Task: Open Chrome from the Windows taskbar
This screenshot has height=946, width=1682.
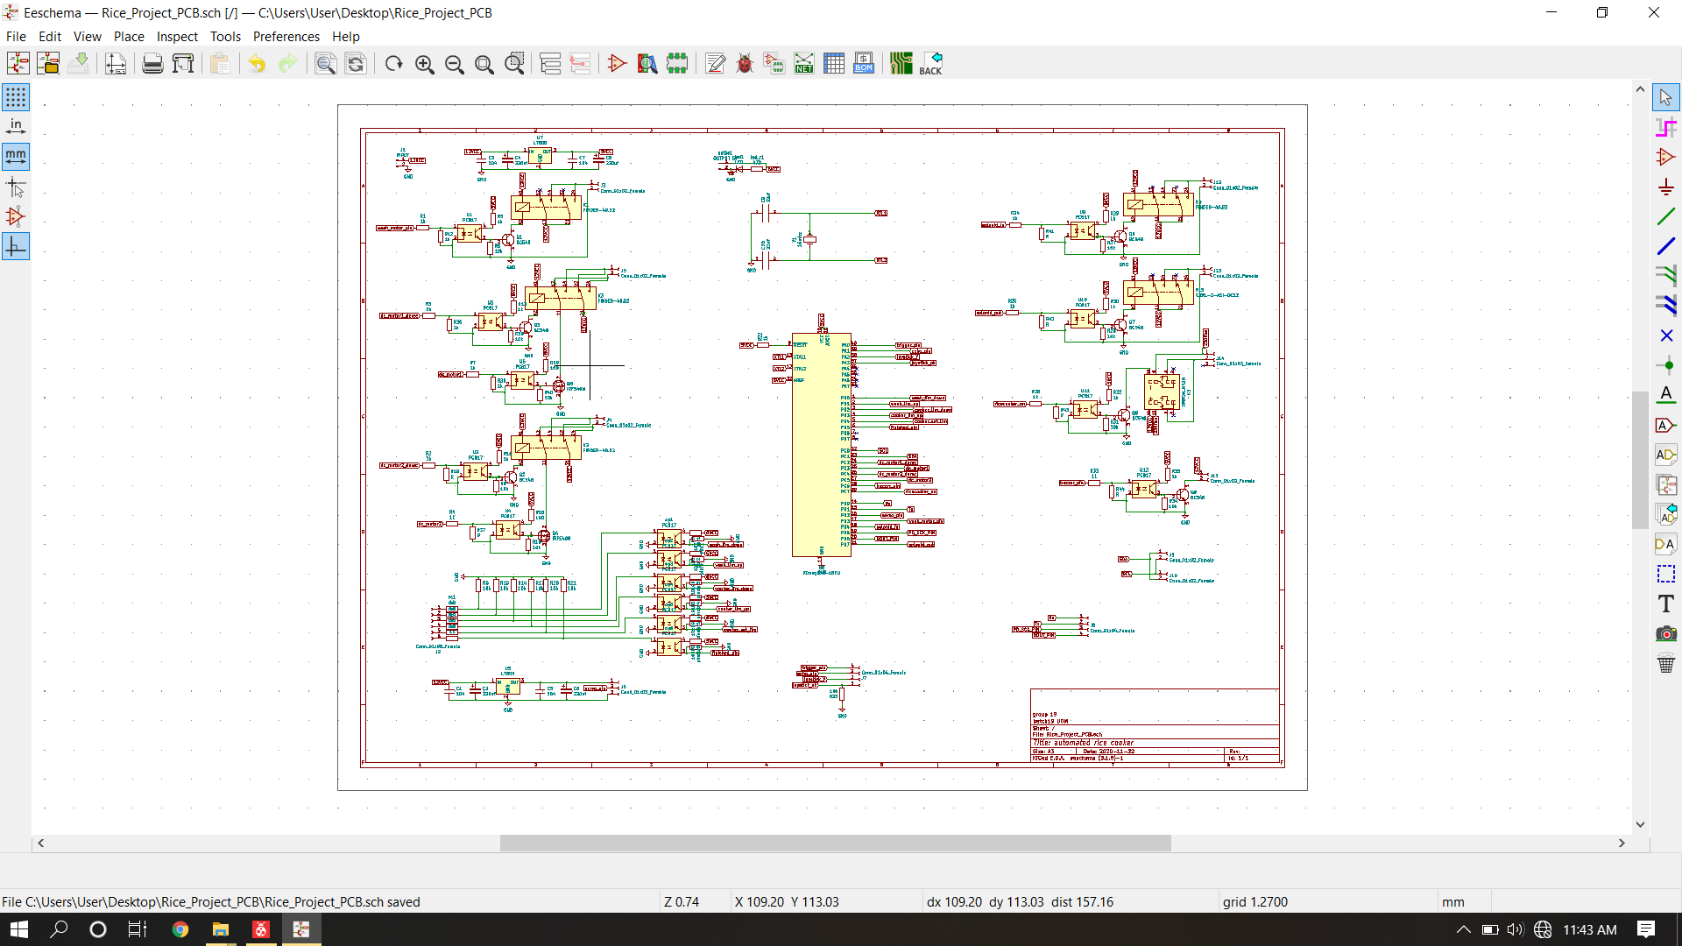Action: (x=180, y=929)
